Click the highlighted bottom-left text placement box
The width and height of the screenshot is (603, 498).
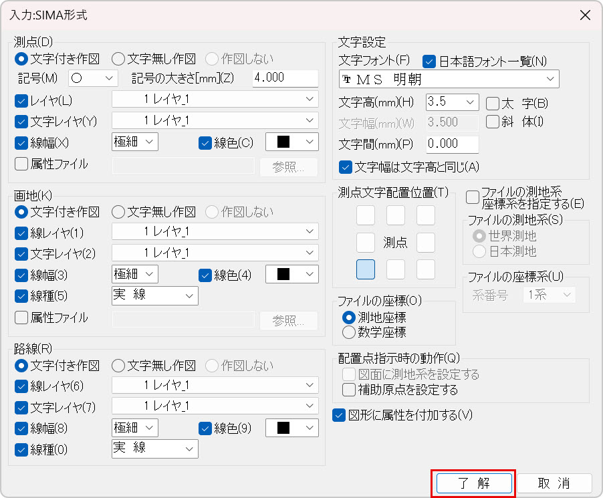pyautogui.click(x=366, y=269)
